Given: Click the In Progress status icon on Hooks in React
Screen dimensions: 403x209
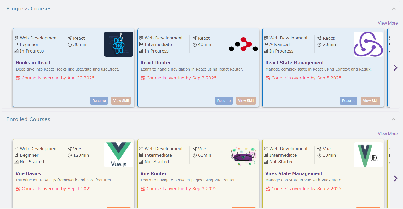Looking at the screenshot, I should pyautogui.click(x=16, y=51).
